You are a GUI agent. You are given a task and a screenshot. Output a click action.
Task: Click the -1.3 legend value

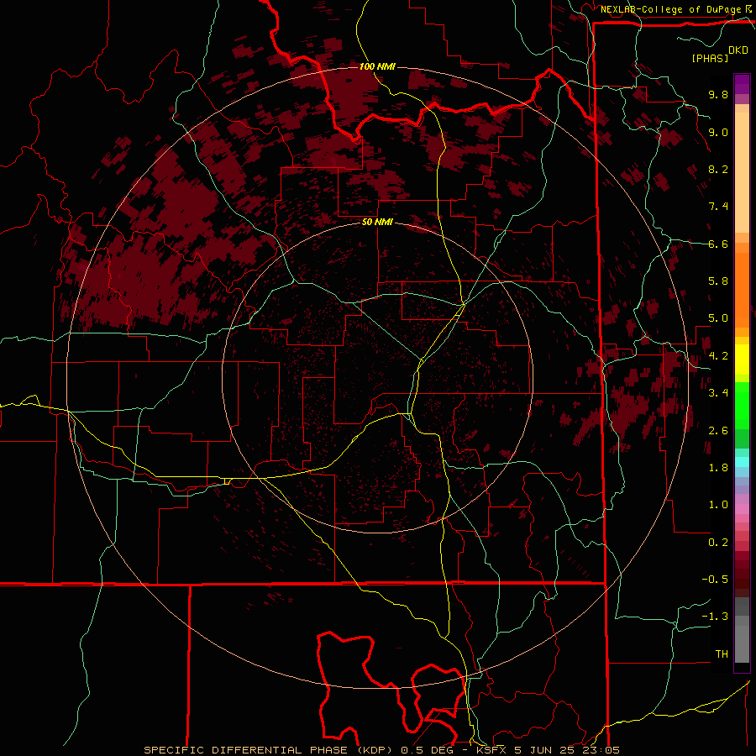(x=715, y=617)
